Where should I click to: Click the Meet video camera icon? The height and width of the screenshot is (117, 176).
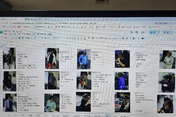pos(143,32)
